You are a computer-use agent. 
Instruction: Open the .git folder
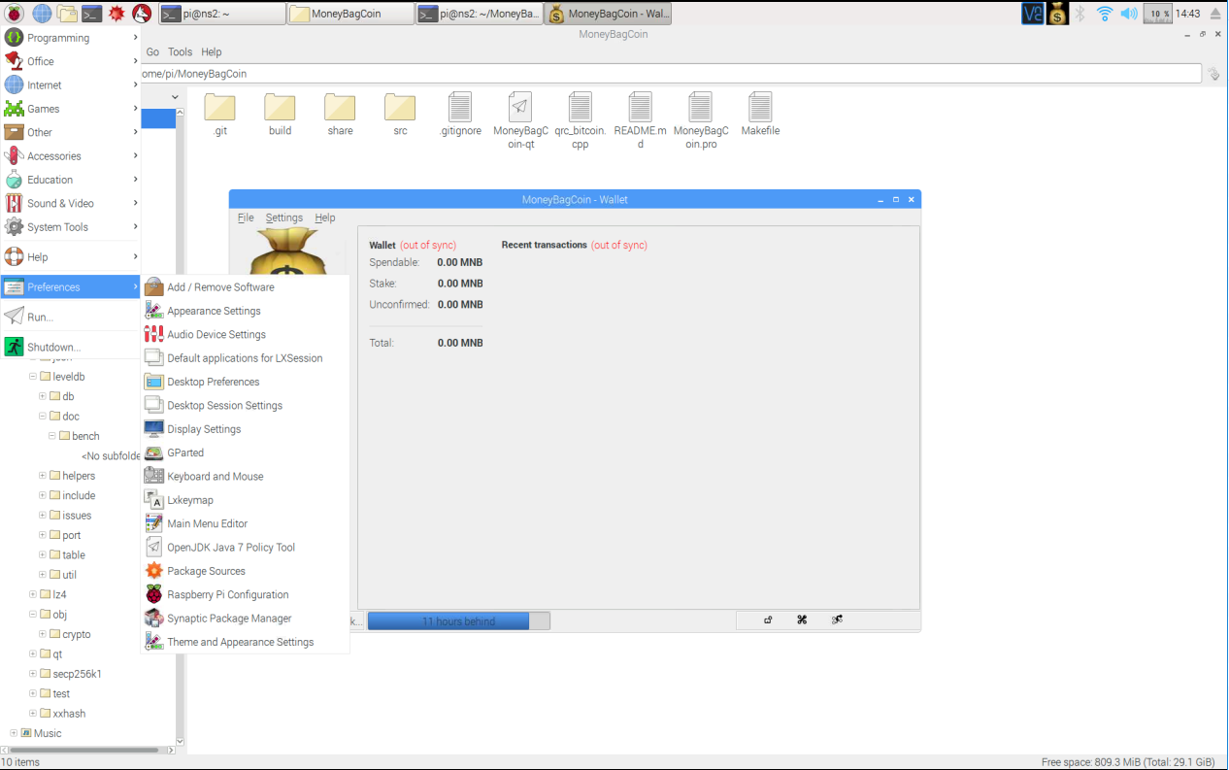coord(220,115)
